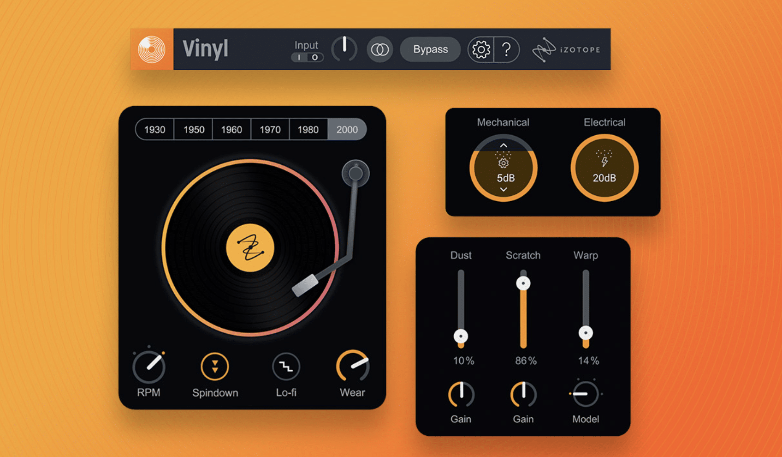Click the Scratch 86% value
Image resolution: width=782 pixels, height=457 pixels.
[526, 361]
